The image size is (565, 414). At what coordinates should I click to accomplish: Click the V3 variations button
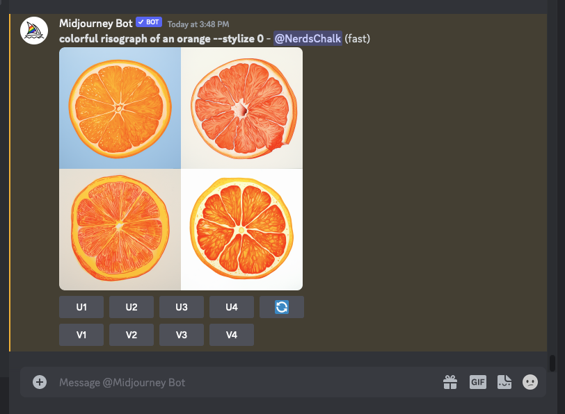[x=182, y=335]
